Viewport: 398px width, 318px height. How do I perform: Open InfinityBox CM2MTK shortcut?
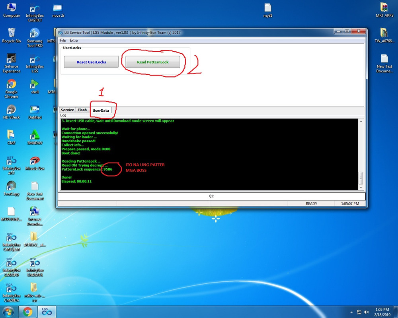[x=35, y=267]
